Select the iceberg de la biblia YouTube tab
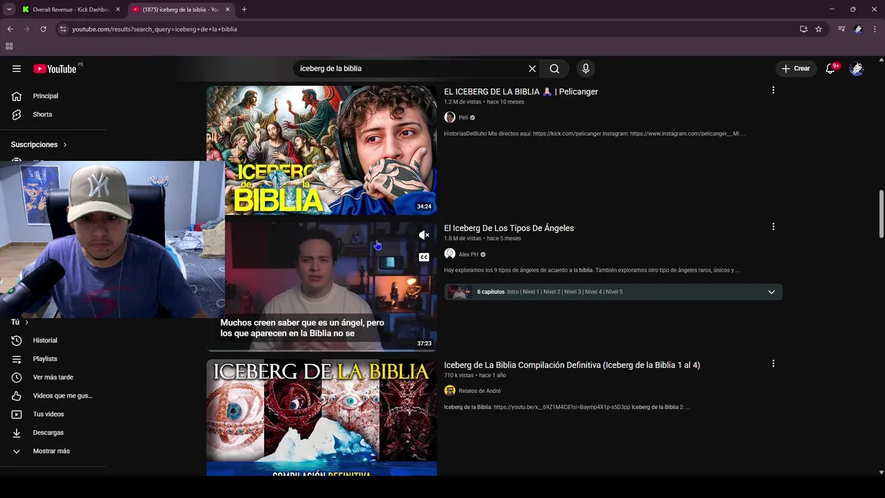885x498 pixels. (x=180, y=10)
